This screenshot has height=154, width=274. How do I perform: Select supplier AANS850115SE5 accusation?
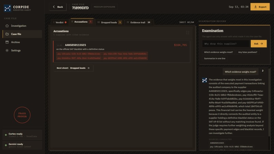click(x=122, y=52)
